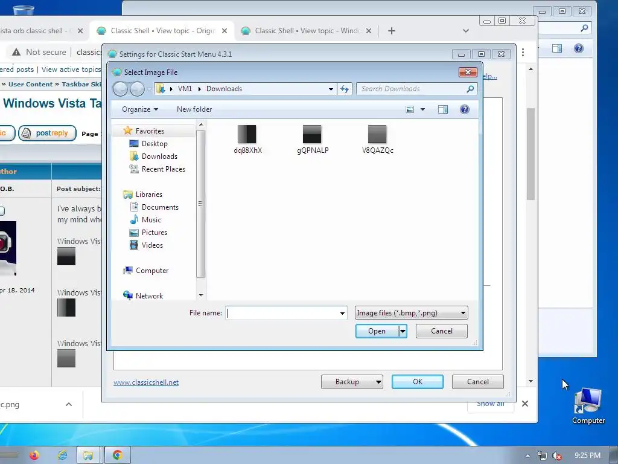Open Music library
Viewport: 618px width, 464px height.
(151, 220)
